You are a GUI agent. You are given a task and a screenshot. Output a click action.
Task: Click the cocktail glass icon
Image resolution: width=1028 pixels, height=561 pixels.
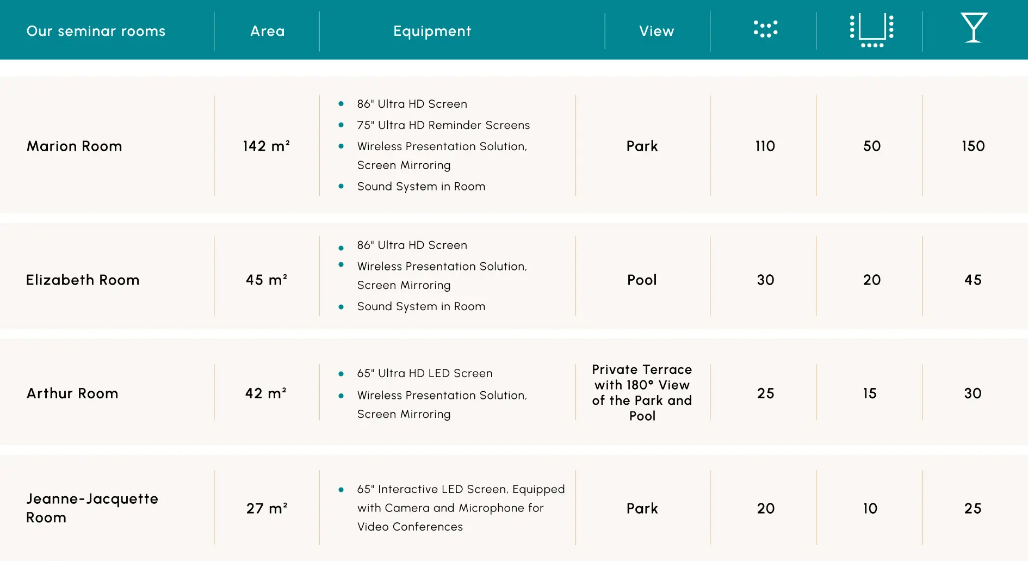pos(973,28)
